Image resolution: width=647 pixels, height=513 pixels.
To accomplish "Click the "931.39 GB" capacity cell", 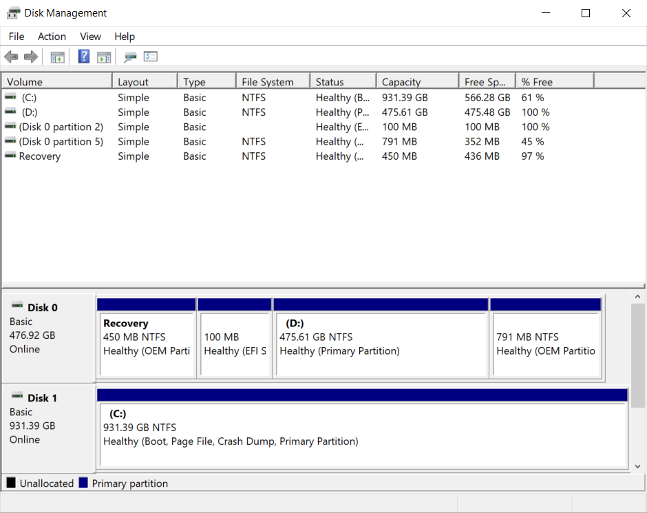I will click(405, 97).
